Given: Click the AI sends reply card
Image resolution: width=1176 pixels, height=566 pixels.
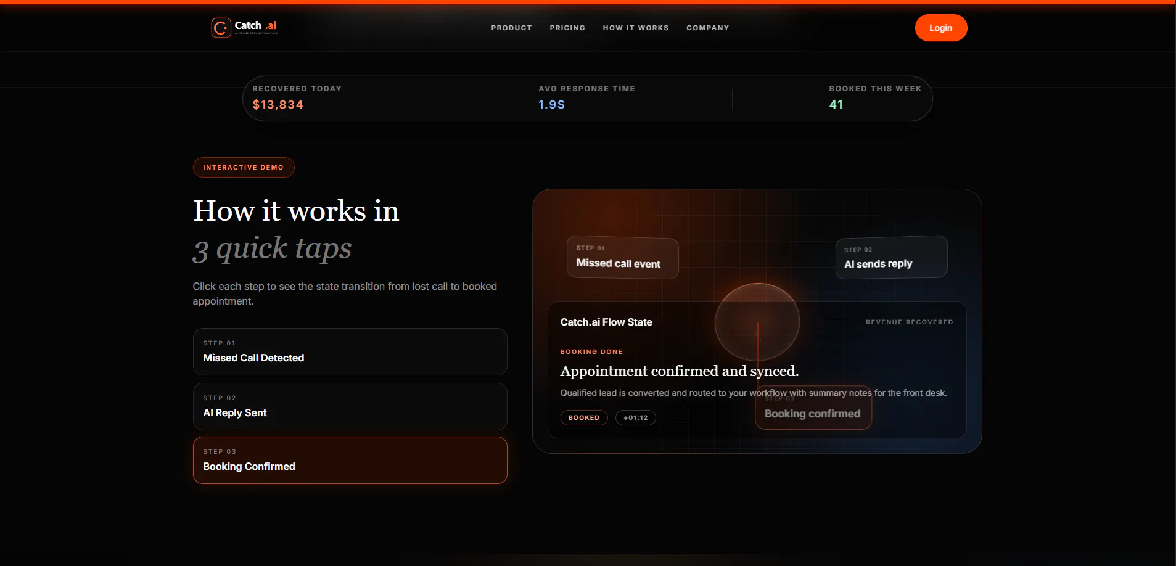Looking at the screenshot, I should coord(892,257).
